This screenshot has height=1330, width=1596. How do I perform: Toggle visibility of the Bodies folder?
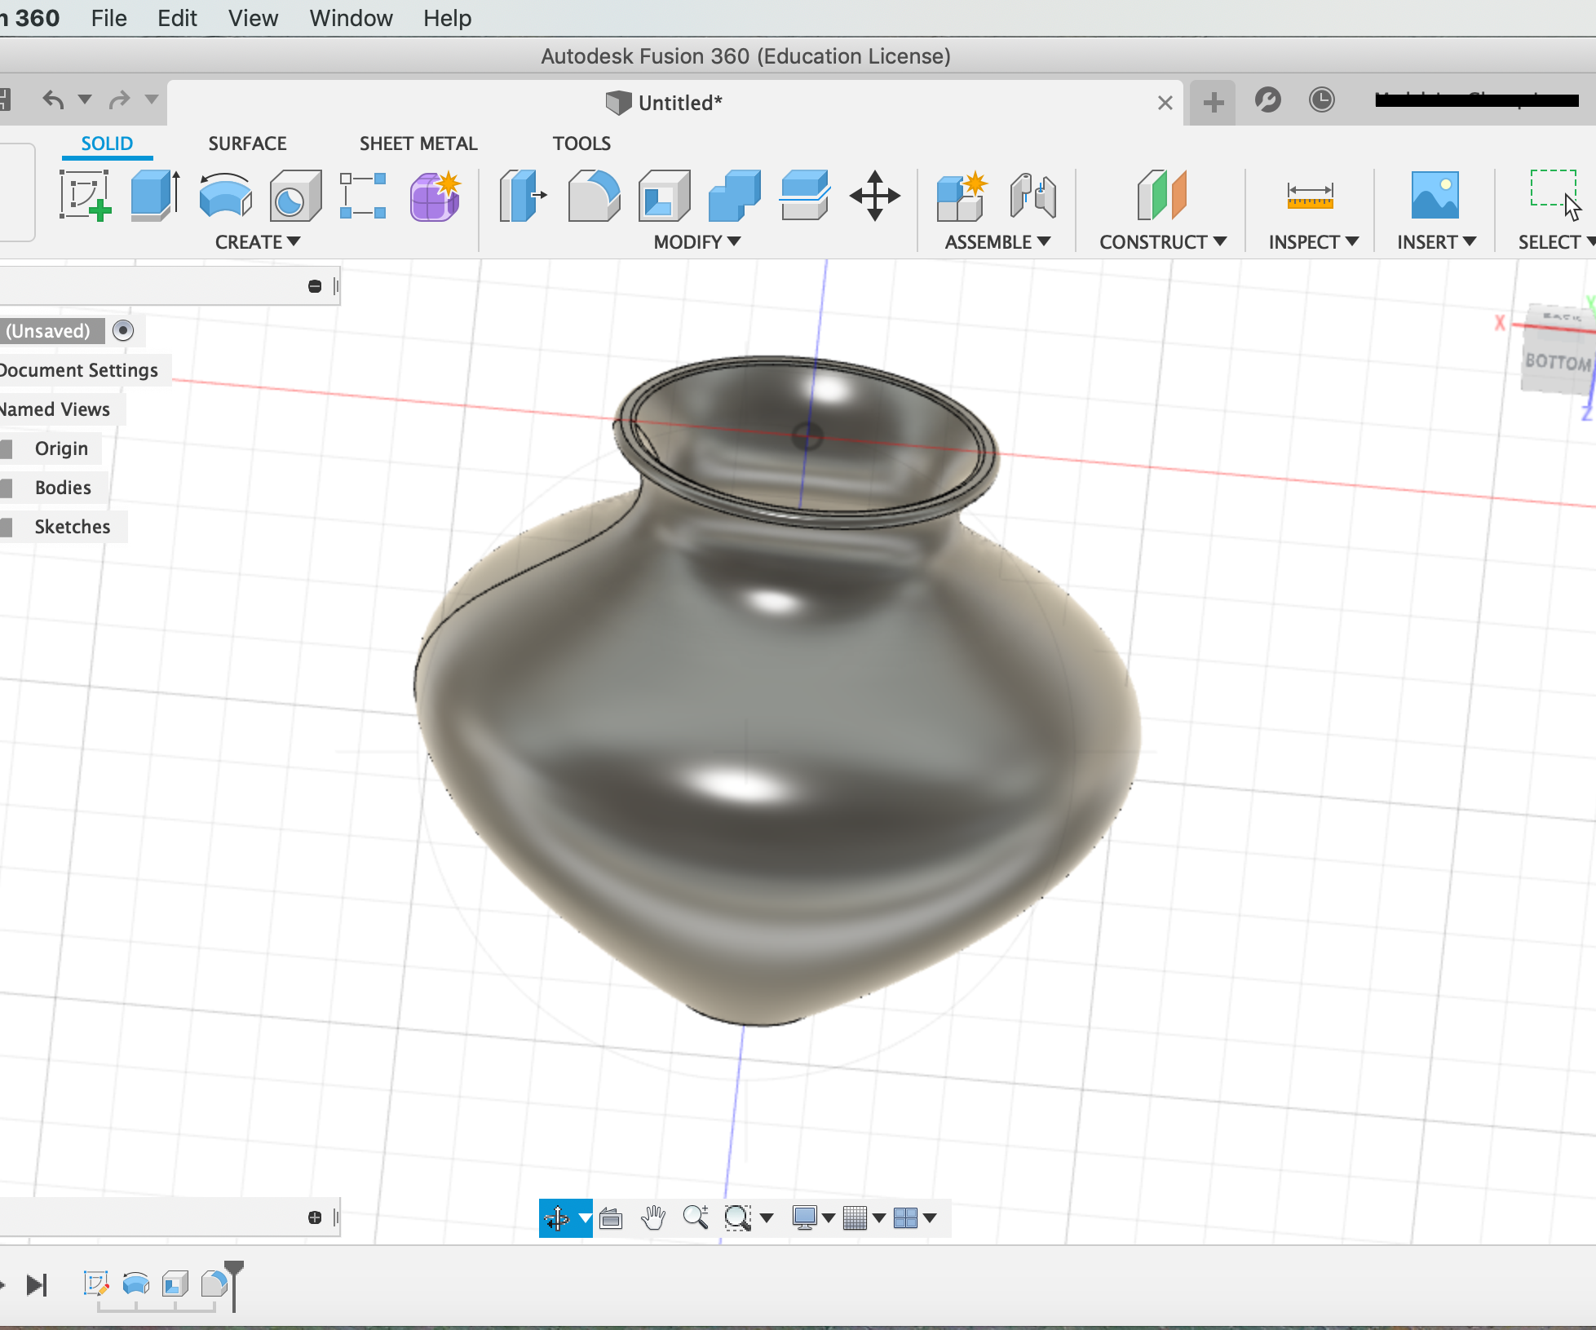point(8,487)
